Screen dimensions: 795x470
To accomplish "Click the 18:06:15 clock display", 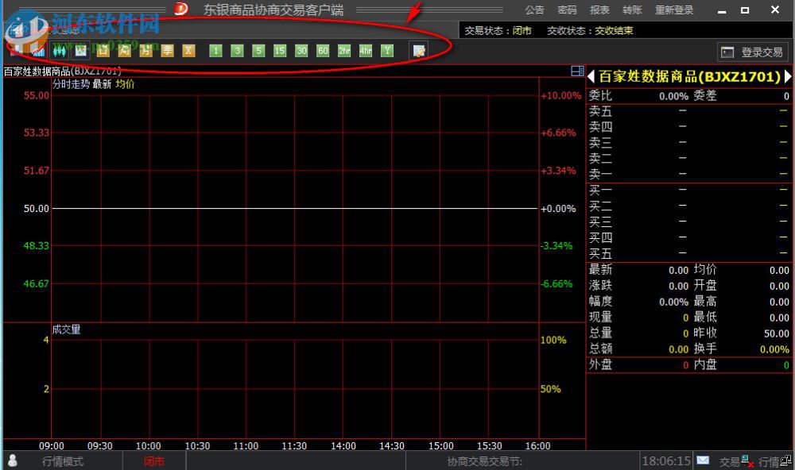I will [x=666, y=461].
